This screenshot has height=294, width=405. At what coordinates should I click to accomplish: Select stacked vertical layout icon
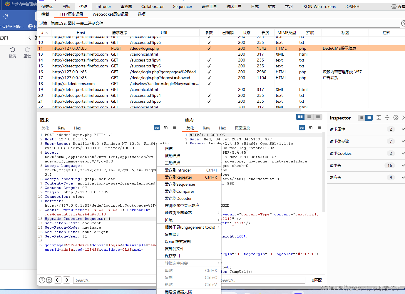pos(309,117)
